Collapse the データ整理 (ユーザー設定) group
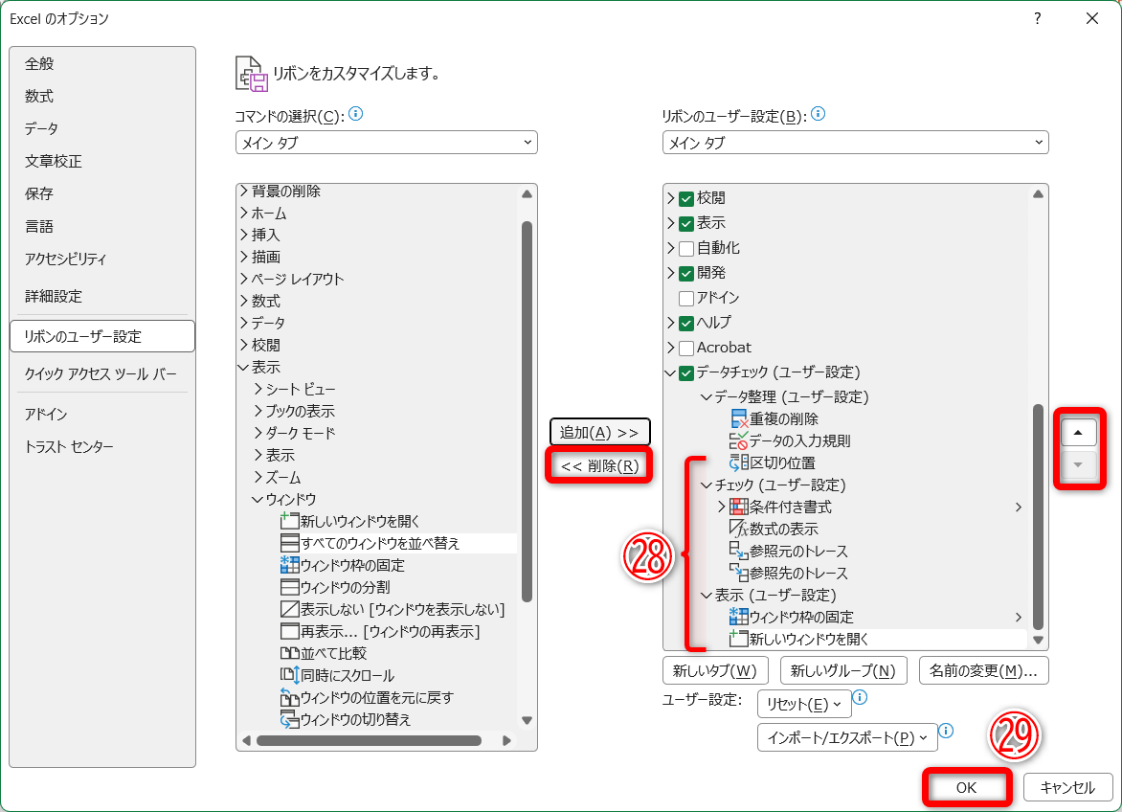The width and height of the screenshot is (1122, 812). tap(707, 397)
